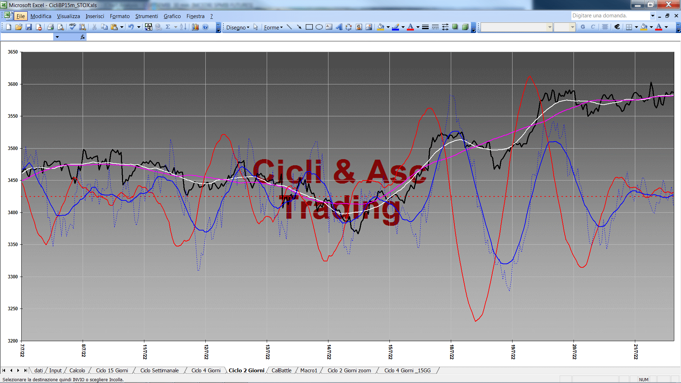Open Excel Help question mark icon
The width and height of the screenshot is (681, 383).
pyautogui.click(x=205, y=27)
